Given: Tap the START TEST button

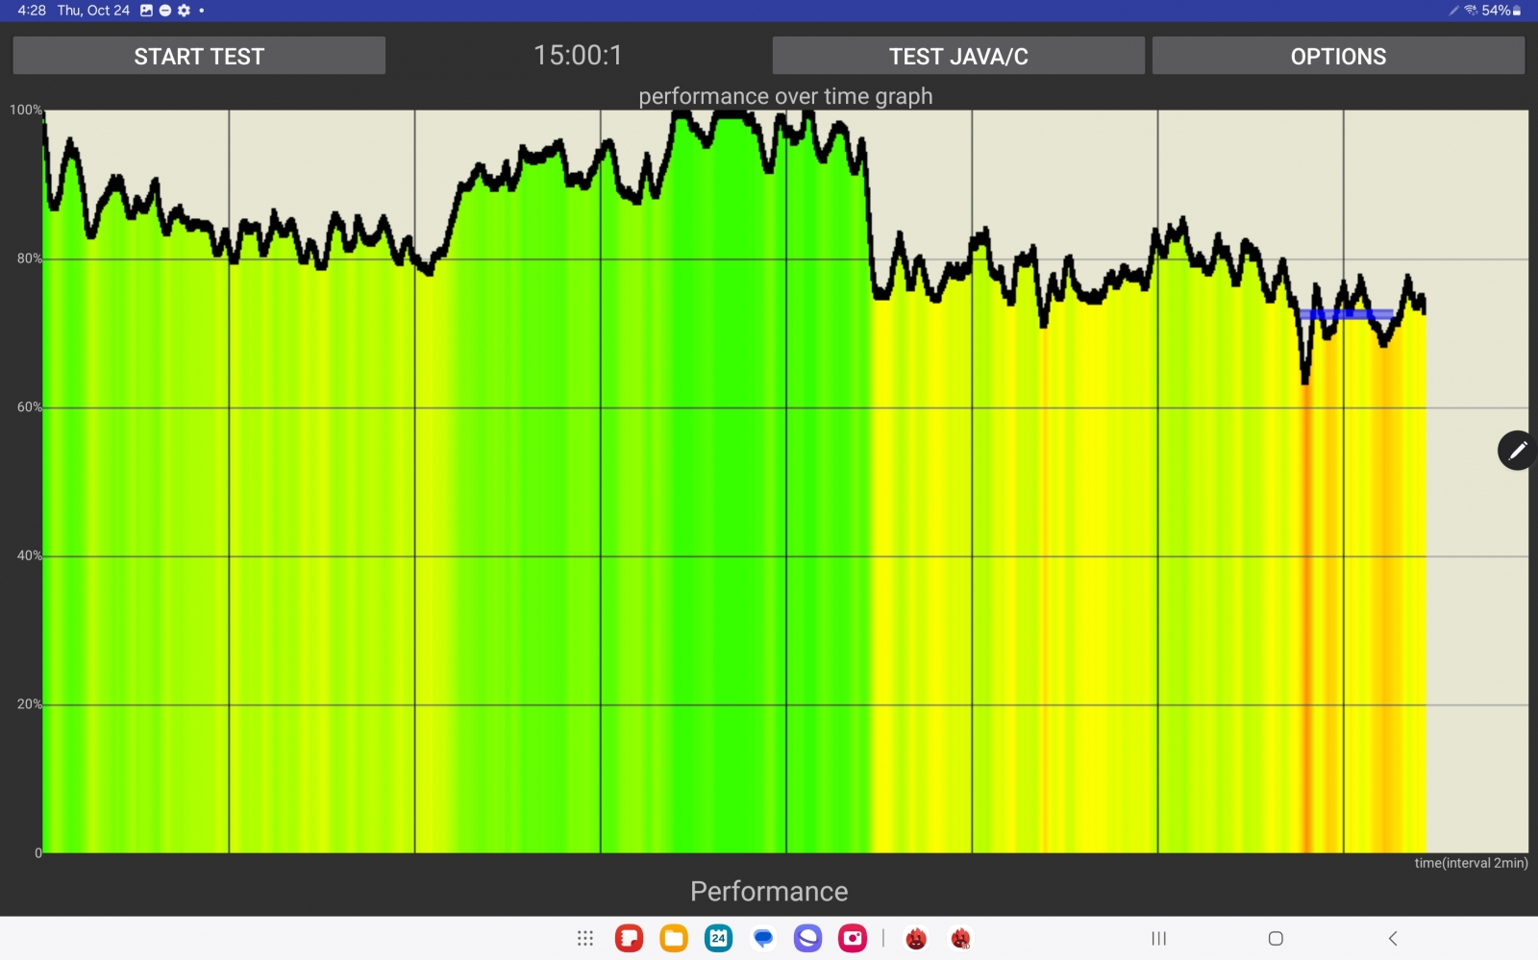Looking at the screenshot, I should pos(199,56).
